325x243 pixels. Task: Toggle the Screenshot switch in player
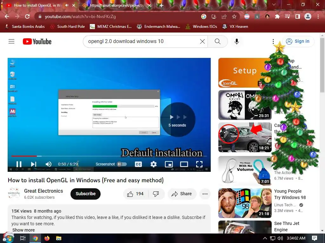click(122, 164)
